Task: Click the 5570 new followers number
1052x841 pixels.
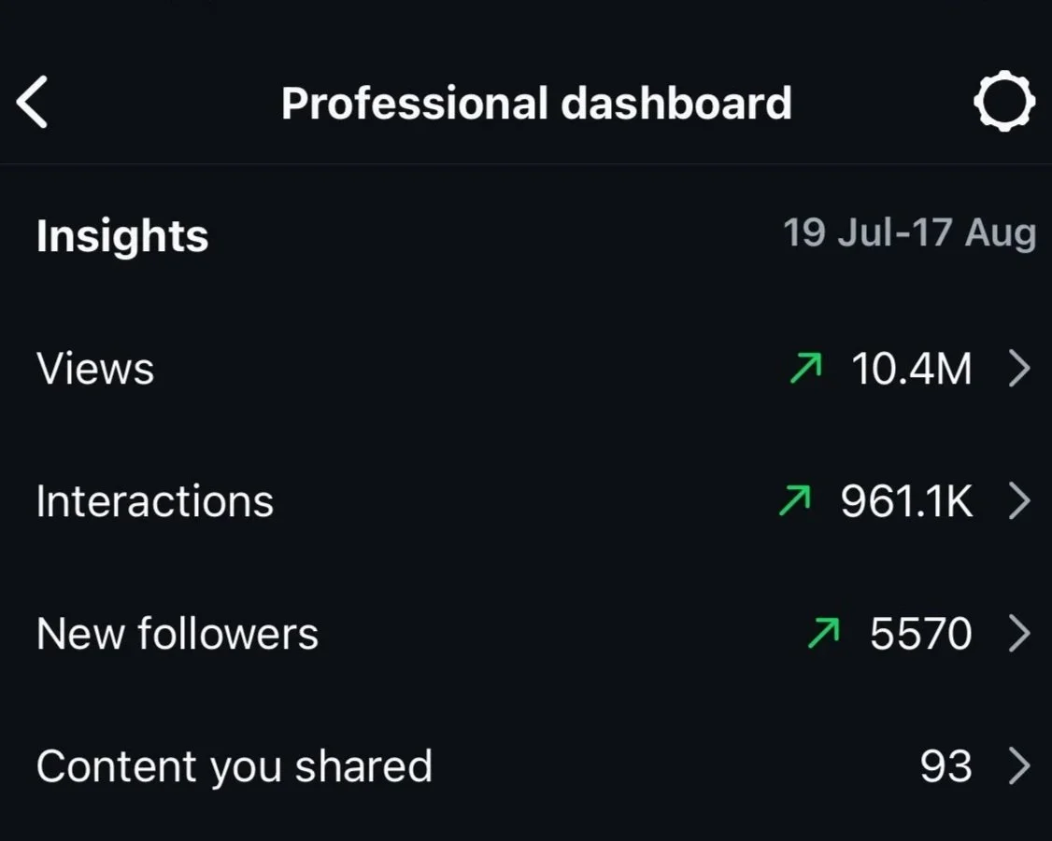Action: (921, 634)
